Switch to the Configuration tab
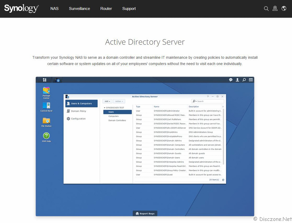 81,119
